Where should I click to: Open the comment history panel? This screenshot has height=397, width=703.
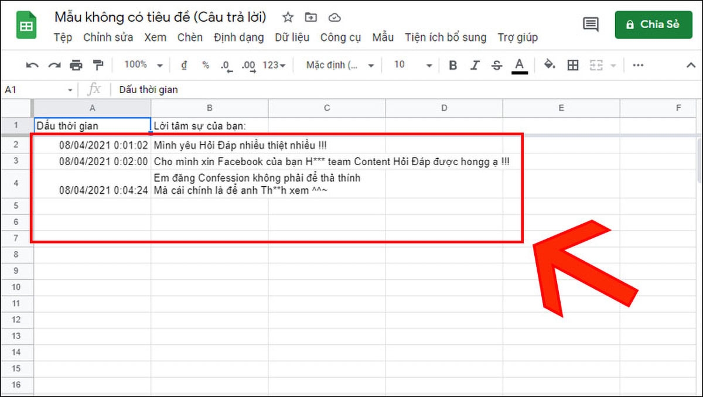tap(590, 25)
